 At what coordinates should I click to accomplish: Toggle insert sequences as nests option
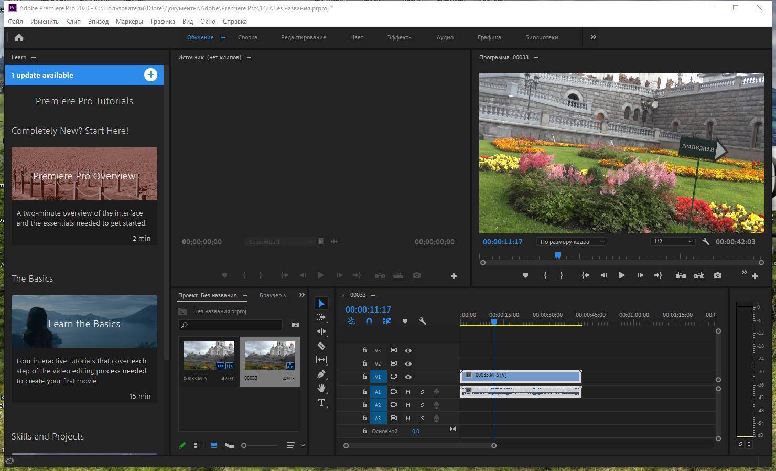[x=351, y=321]
